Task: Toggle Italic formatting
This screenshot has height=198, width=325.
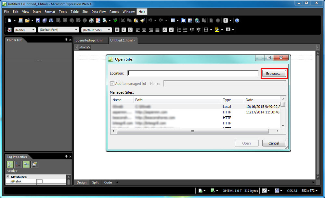Action: coord(124,30)
